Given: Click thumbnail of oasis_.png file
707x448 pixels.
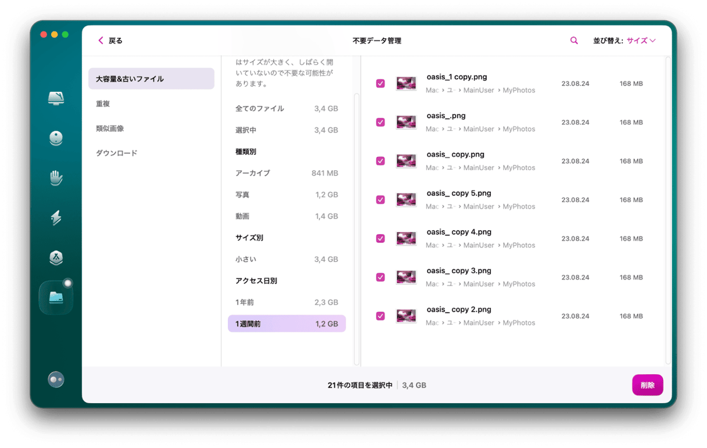Looking at the screenshot, I should click(406, 122).
